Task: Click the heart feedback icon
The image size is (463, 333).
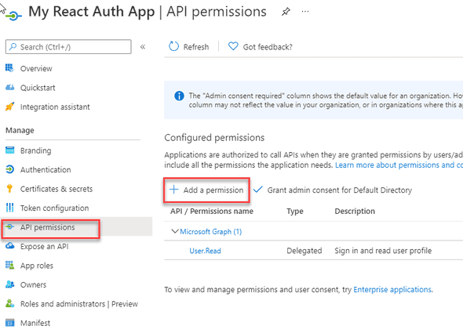Action: click(x=233, y=46)
